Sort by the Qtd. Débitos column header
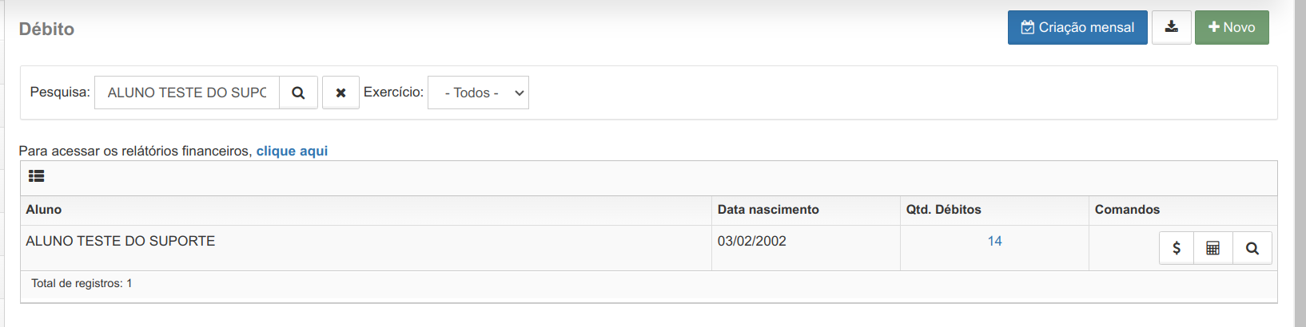Viewport: 1306px width, 327px height. coord(943,209)
